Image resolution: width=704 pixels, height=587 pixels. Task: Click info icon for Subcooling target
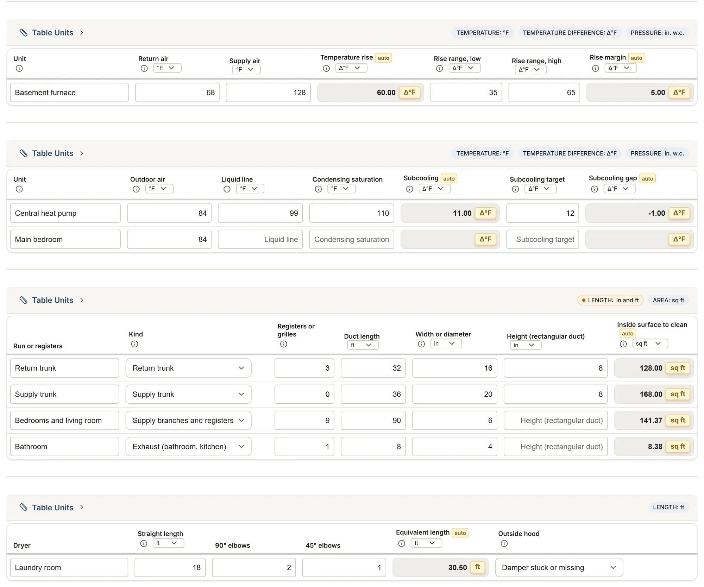[x=515, y=189]
